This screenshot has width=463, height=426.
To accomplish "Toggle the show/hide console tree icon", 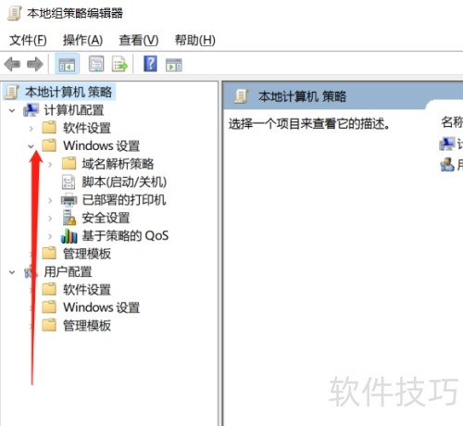I will (67, 64).
